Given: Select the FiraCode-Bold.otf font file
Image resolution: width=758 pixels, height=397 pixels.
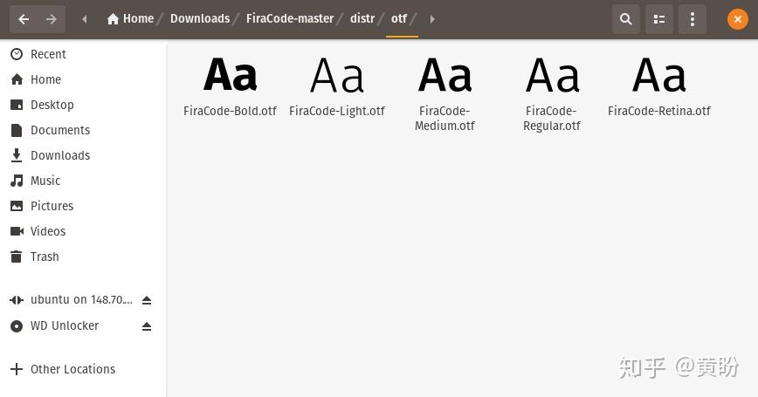Looking at the screenshot, I should coord(230,86).
